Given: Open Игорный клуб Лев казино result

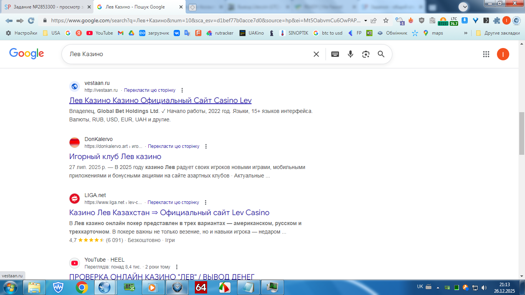Looking at the screenshot, I should tap(115, 157).
